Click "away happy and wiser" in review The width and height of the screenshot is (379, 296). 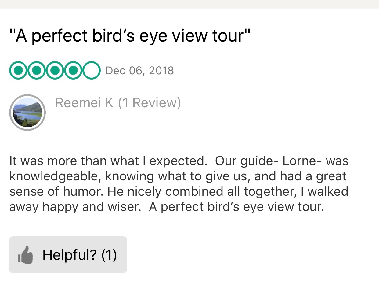tap(75, 207)
